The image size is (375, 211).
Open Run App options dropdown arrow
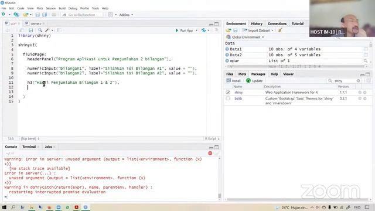[196, 30]
